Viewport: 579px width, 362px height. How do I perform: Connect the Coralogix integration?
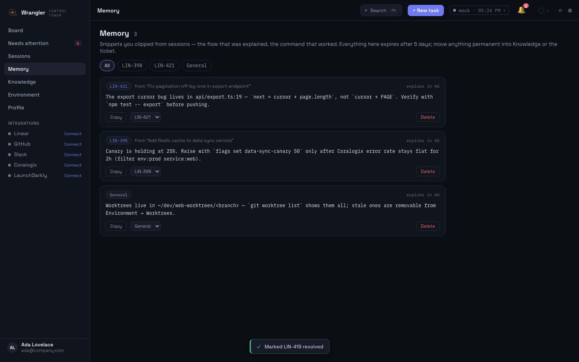point(73,165)
